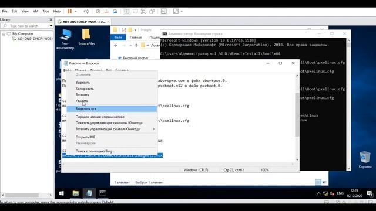The height and width of the screenshot is (211, 376).
Task: Click the stretch guest display icon
Action: click(x=176, y=11)
